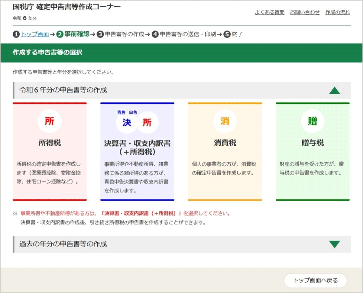Open the お問い合わせ link

pos(305,12)
